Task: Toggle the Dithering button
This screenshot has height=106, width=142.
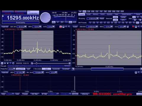Action: [85, 94]
